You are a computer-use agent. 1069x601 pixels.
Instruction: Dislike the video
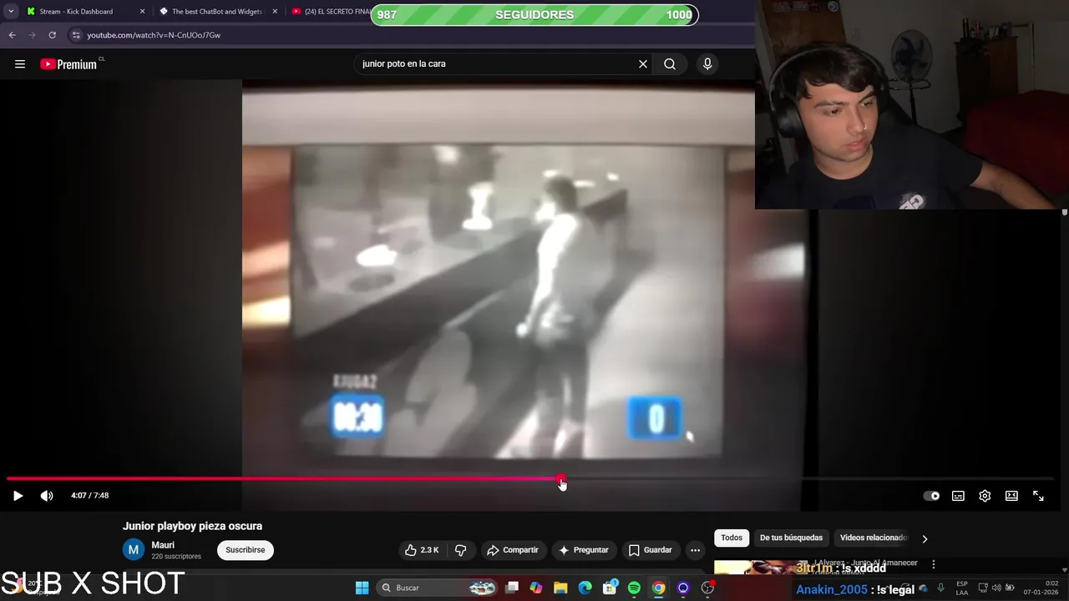pyautogui.click(x=460, y=550)
